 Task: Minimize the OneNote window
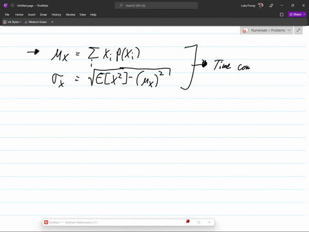point(282,6)
